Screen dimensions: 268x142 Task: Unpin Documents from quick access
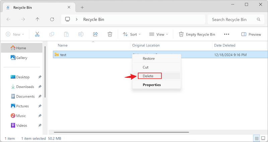pos(40,96)
